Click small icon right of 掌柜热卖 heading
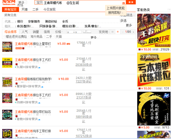The image size is (171, 139). click(169, 10)
